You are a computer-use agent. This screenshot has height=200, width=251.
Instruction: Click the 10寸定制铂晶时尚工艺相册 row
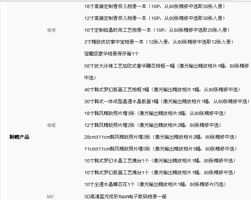[x=157, y=30]
